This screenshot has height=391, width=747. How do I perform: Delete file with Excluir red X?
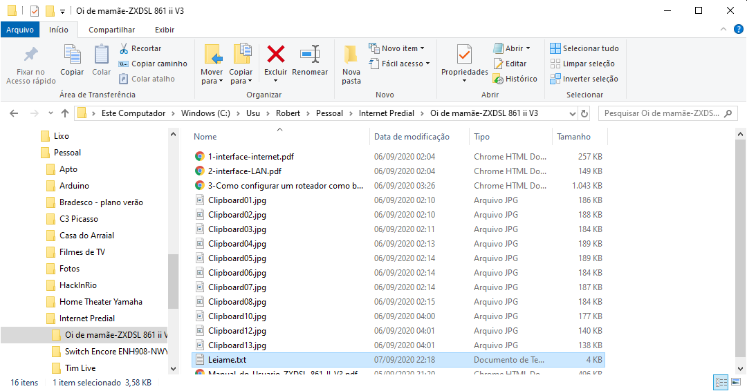tap(276, 60)
